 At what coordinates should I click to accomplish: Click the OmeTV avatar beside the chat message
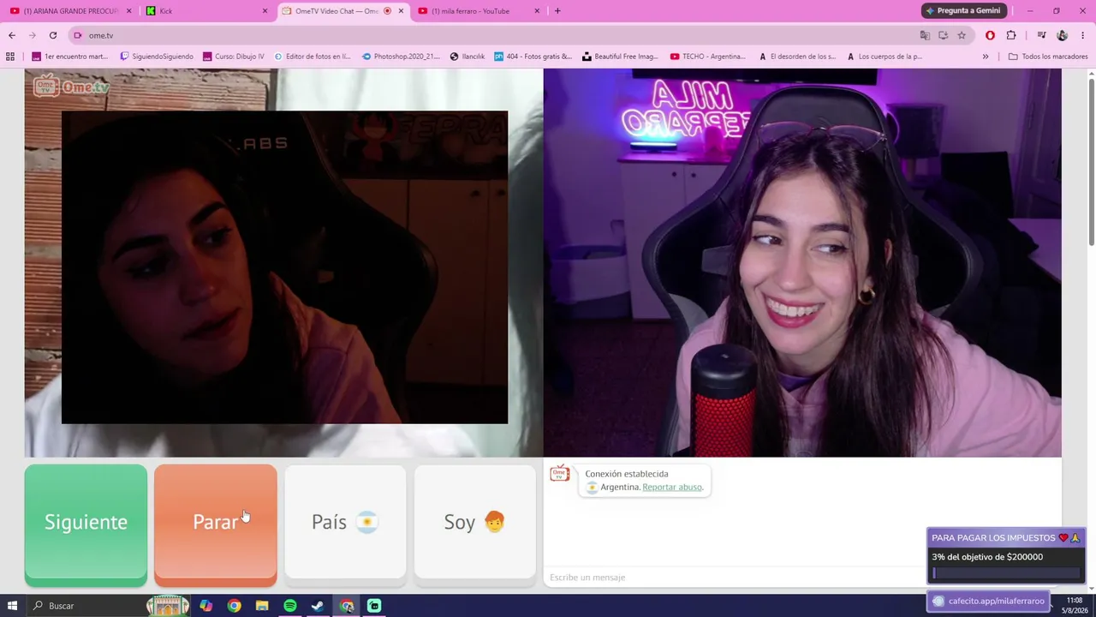tap(560, 474)
